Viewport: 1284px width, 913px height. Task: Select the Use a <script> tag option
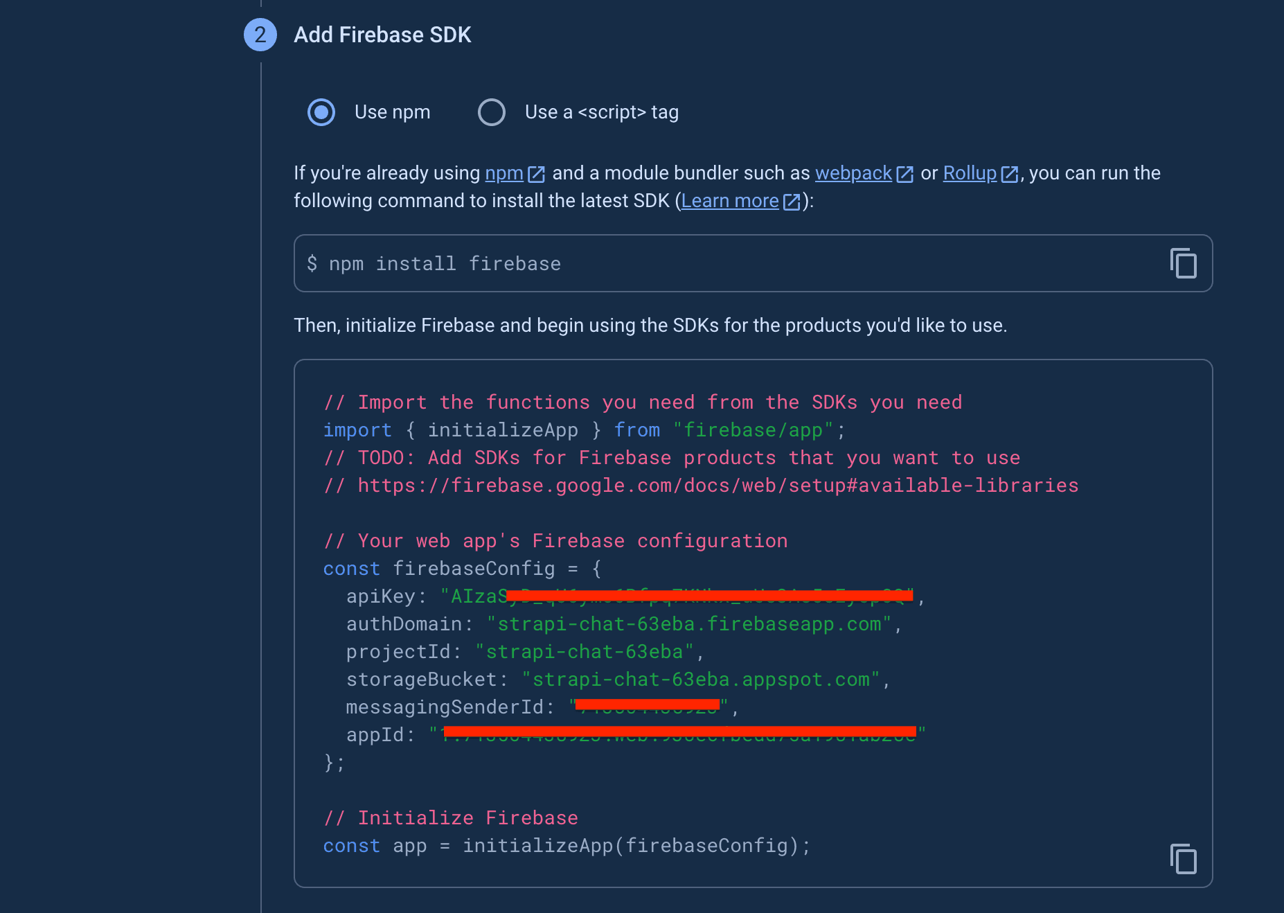[x=492, y=112]
